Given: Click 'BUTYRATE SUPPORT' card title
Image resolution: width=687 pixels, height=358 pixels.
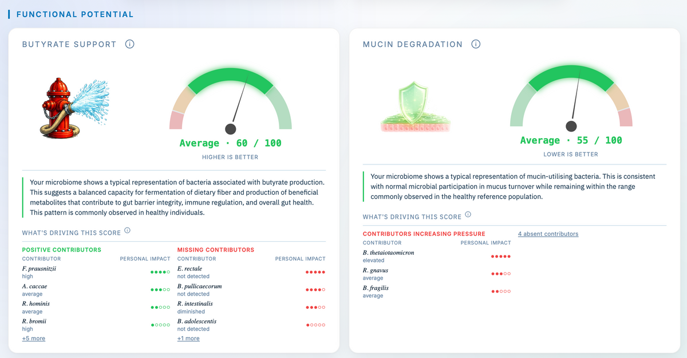Looking at the screenshot, I should click(x=69, y=44).
